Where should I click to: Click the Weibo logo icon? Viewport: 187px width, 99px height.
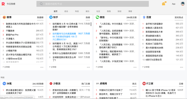[4, 17]
